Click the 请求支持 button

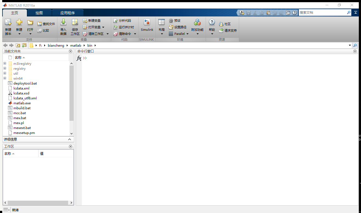(228, 30)
